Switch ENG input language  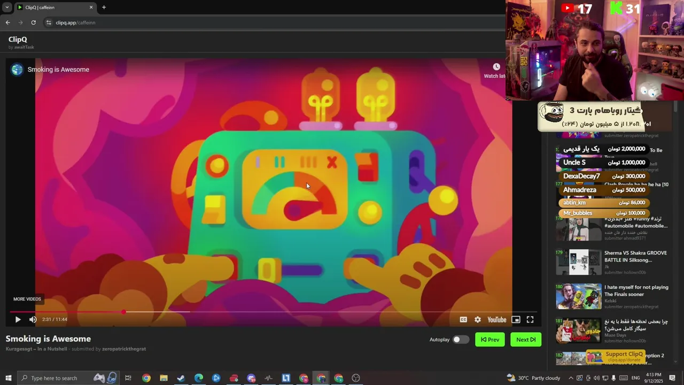(x=636, y=378)
